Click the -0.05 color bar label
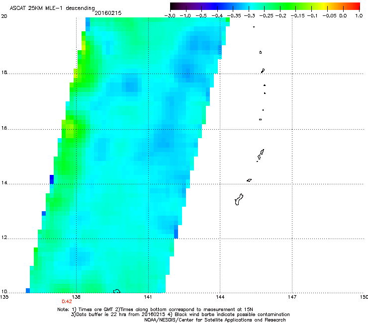The image size is (368, 323). (x=330, y=16)
